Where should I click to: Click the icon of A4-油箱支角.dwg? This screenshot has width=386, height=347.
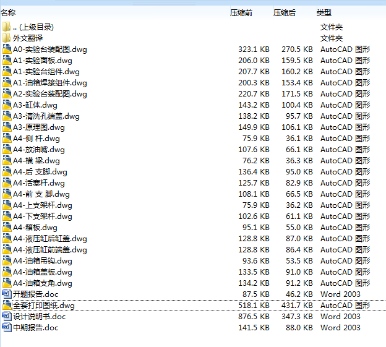click(x=7, y=283)
